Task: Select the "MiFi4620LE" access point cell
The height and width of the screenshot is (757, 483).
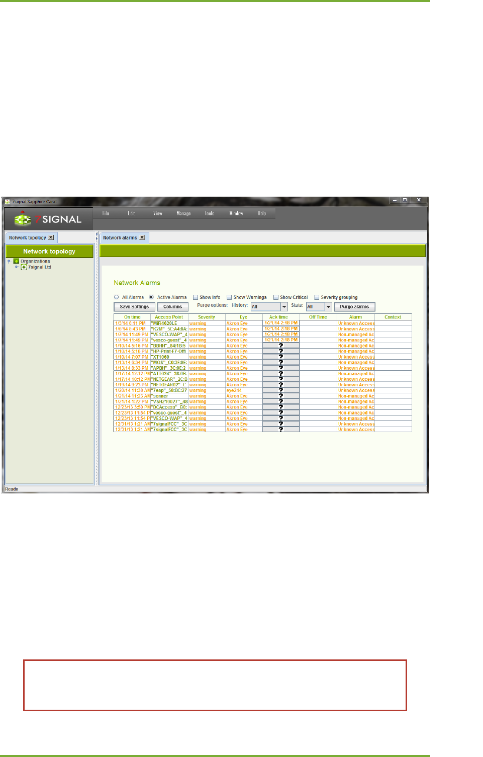Action: 169,323
